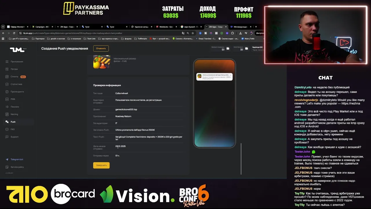Viewport: 371px width, 209px height.
Task: Click domain value gameclickzone500.top
Action: point(126,109)
